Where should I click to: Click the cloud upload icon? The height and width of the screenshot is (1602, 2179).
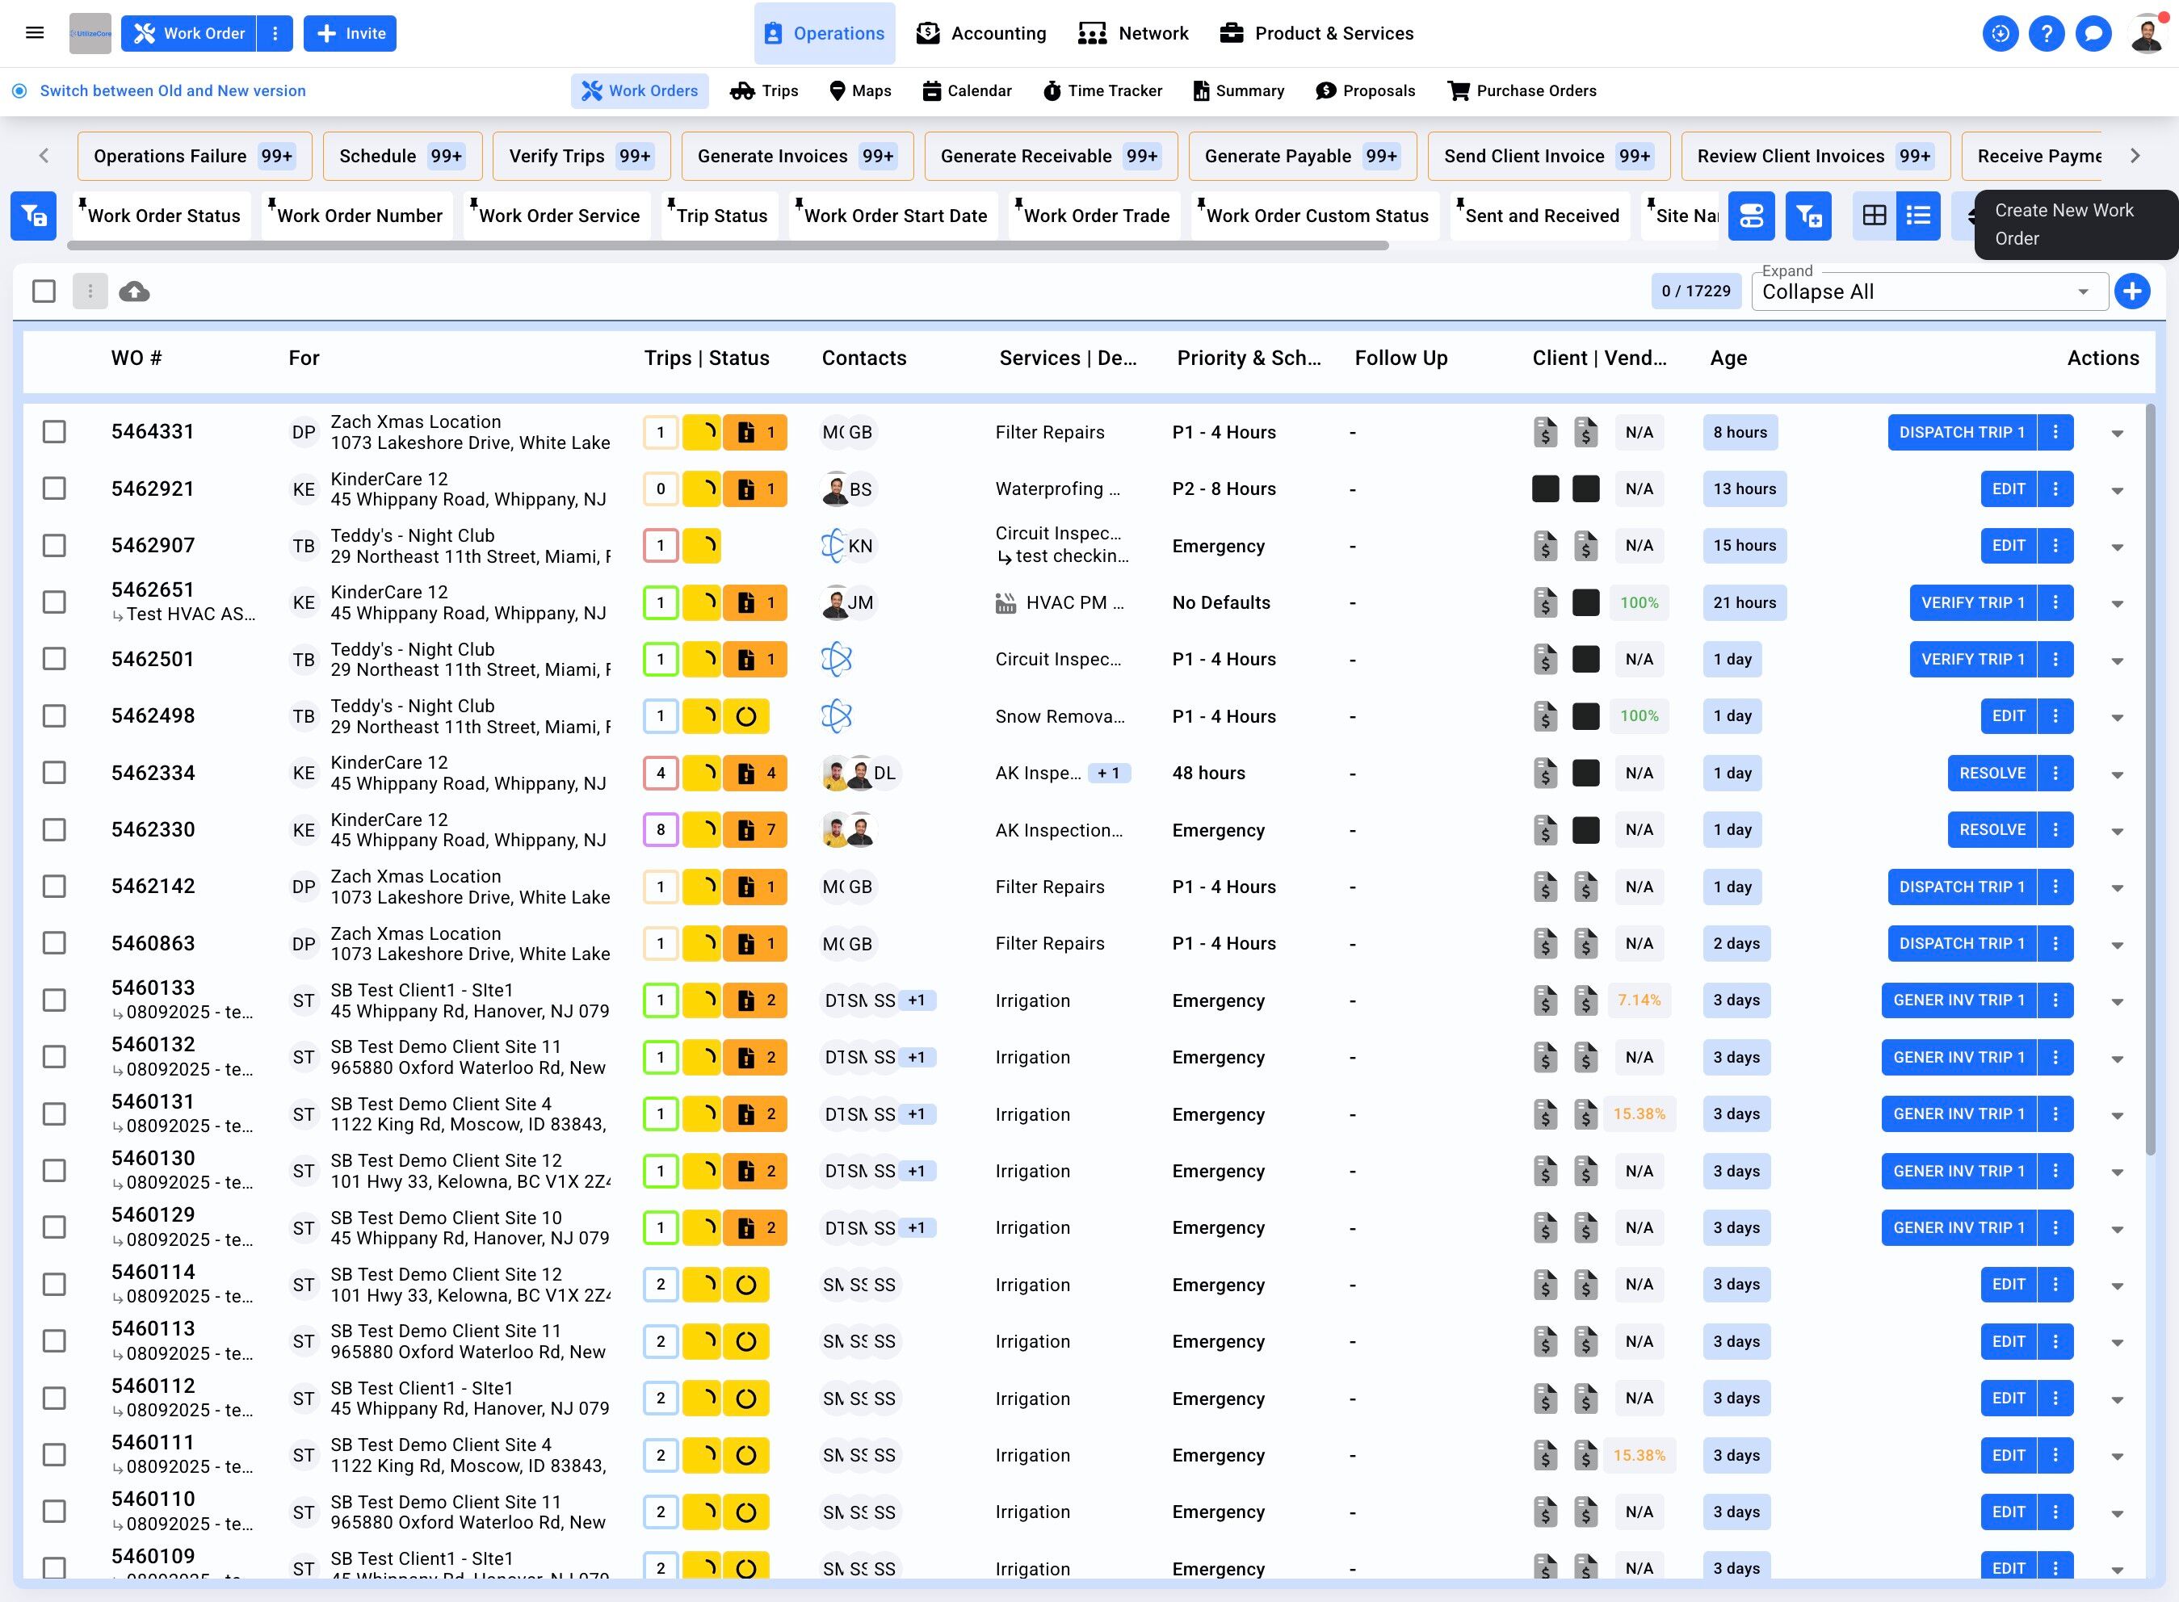[134, 291]
